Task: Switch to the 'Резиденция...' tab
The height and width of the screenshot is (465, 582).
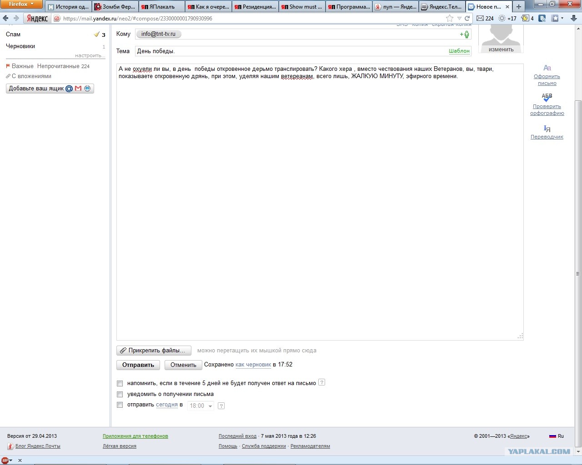Action: [x=255, y=7]
